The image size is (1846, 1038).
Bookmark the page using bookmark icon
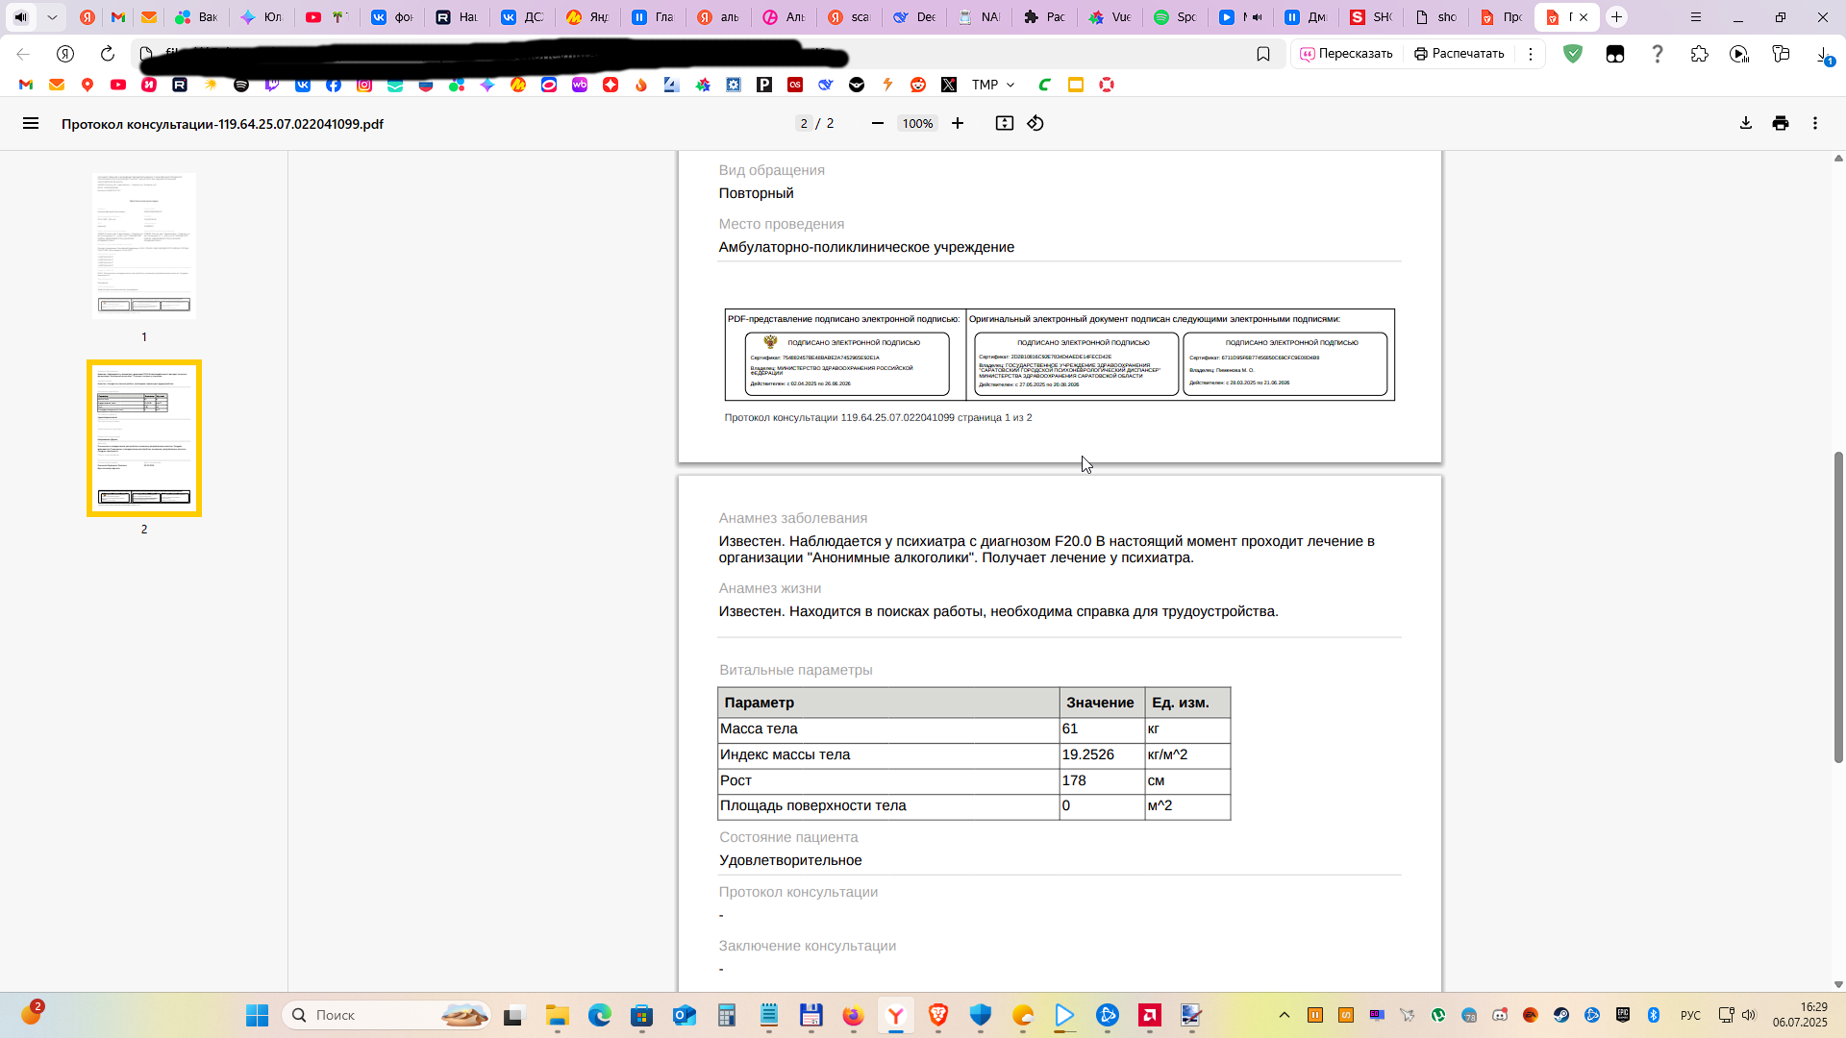click(x=1263, y=54)
